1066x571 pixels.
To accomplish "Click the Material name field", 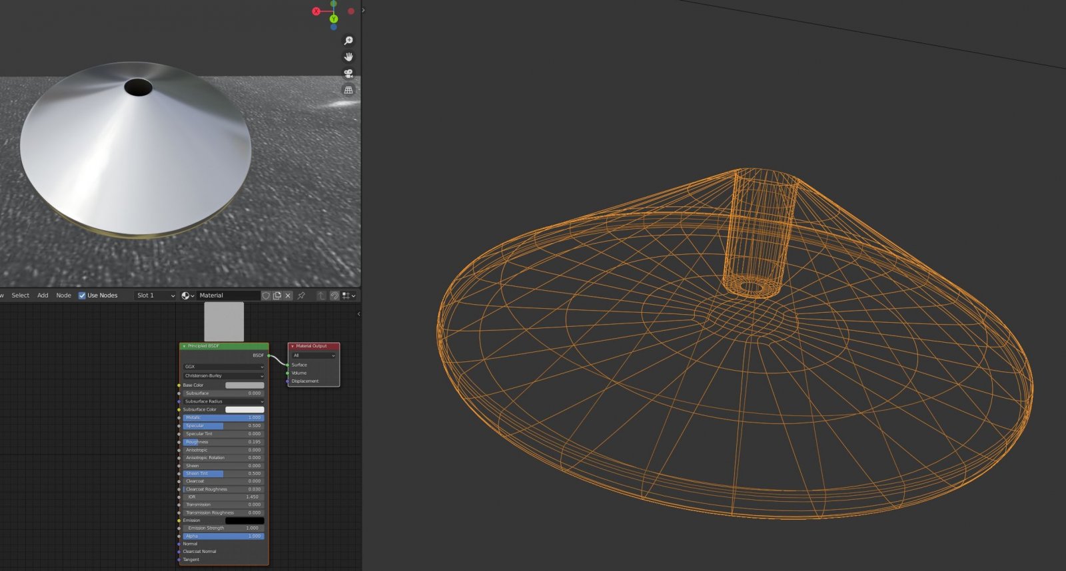I will pos(227,295).
